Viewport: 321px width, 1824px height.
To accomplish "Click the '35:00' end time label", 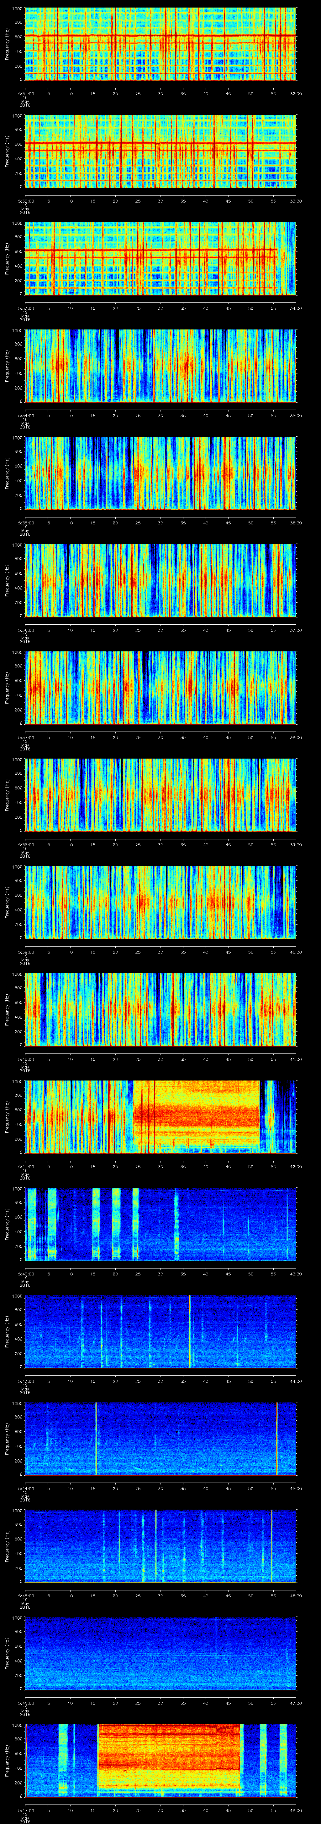I will pos(296,416).
